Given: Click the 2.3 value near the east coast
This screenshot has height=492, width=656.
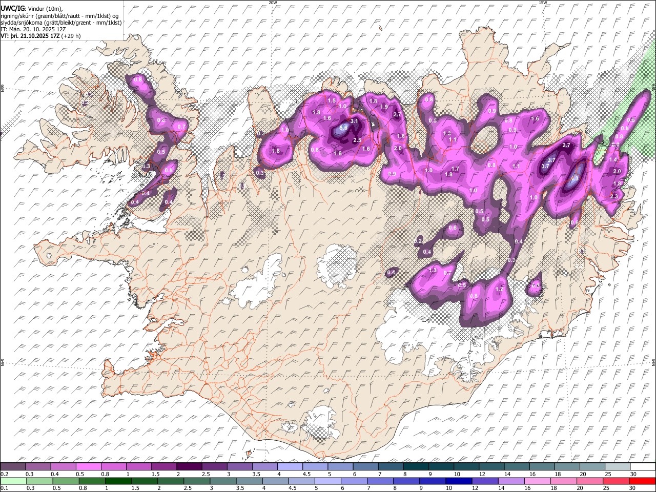Looking at the screenshot, I should coord(614,196).
